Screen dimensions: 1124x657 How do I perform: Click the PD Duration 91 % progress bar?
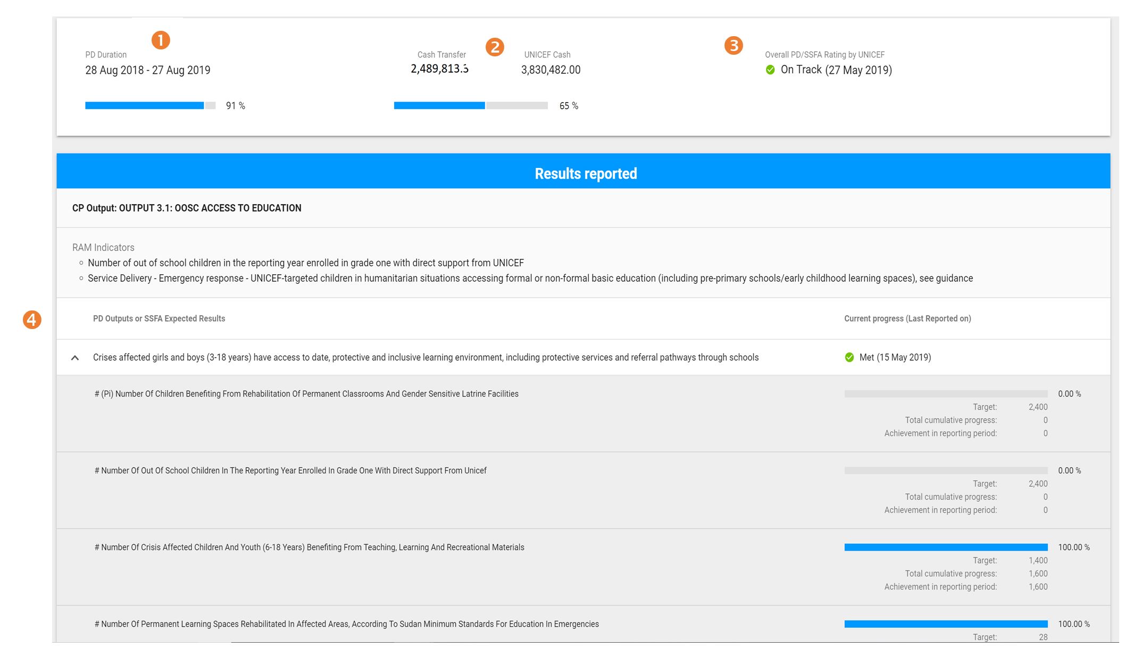pos(151,106)
